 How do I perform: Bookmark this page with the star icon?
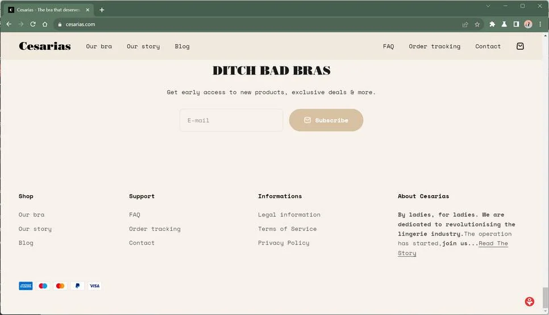click(x=477, y=24)
